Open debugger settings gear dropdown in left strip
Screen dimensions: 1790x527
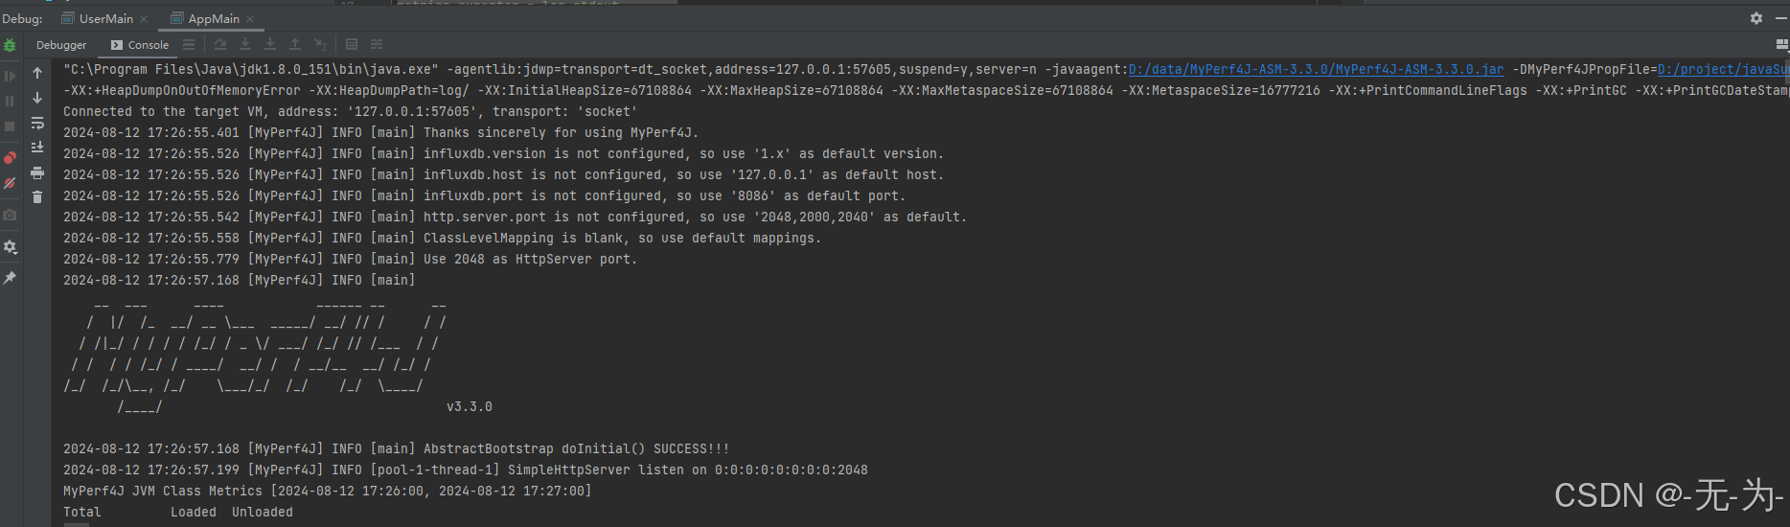click(10, 247)
